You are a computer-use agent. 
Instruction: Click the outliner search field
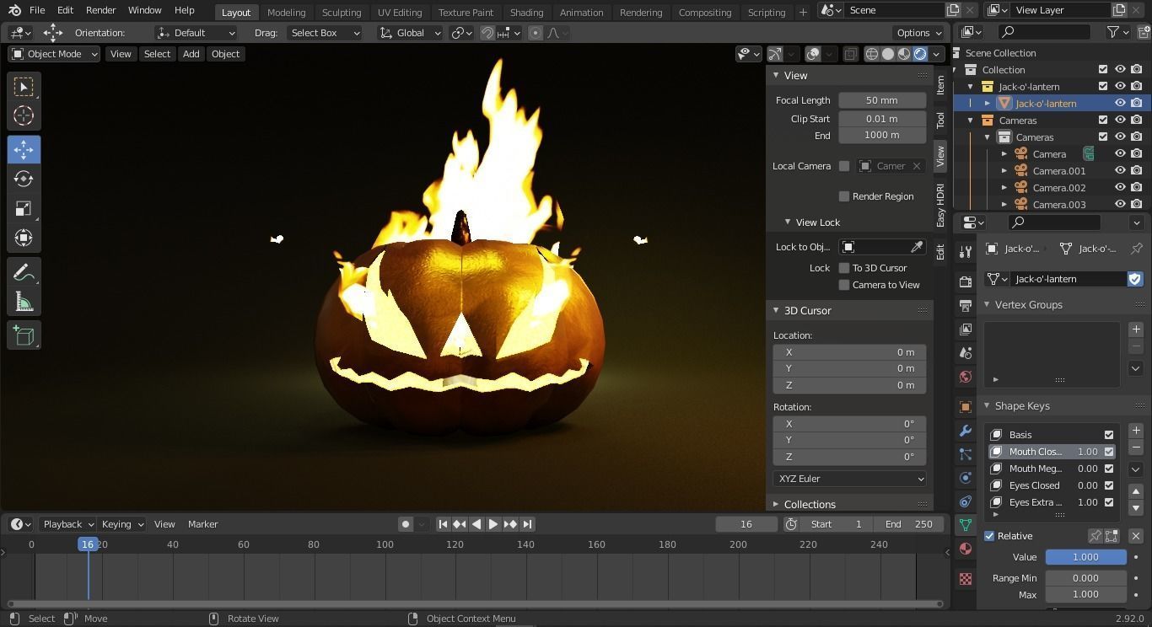tap(1044, 32)
